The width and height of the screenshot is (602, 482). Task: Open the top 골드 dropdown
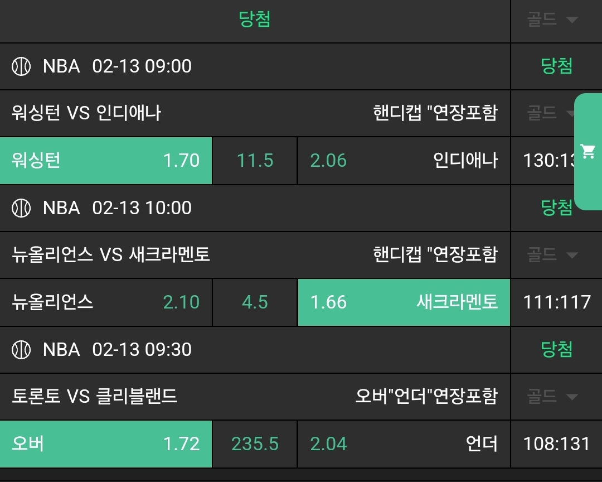[x=552, y=20]
